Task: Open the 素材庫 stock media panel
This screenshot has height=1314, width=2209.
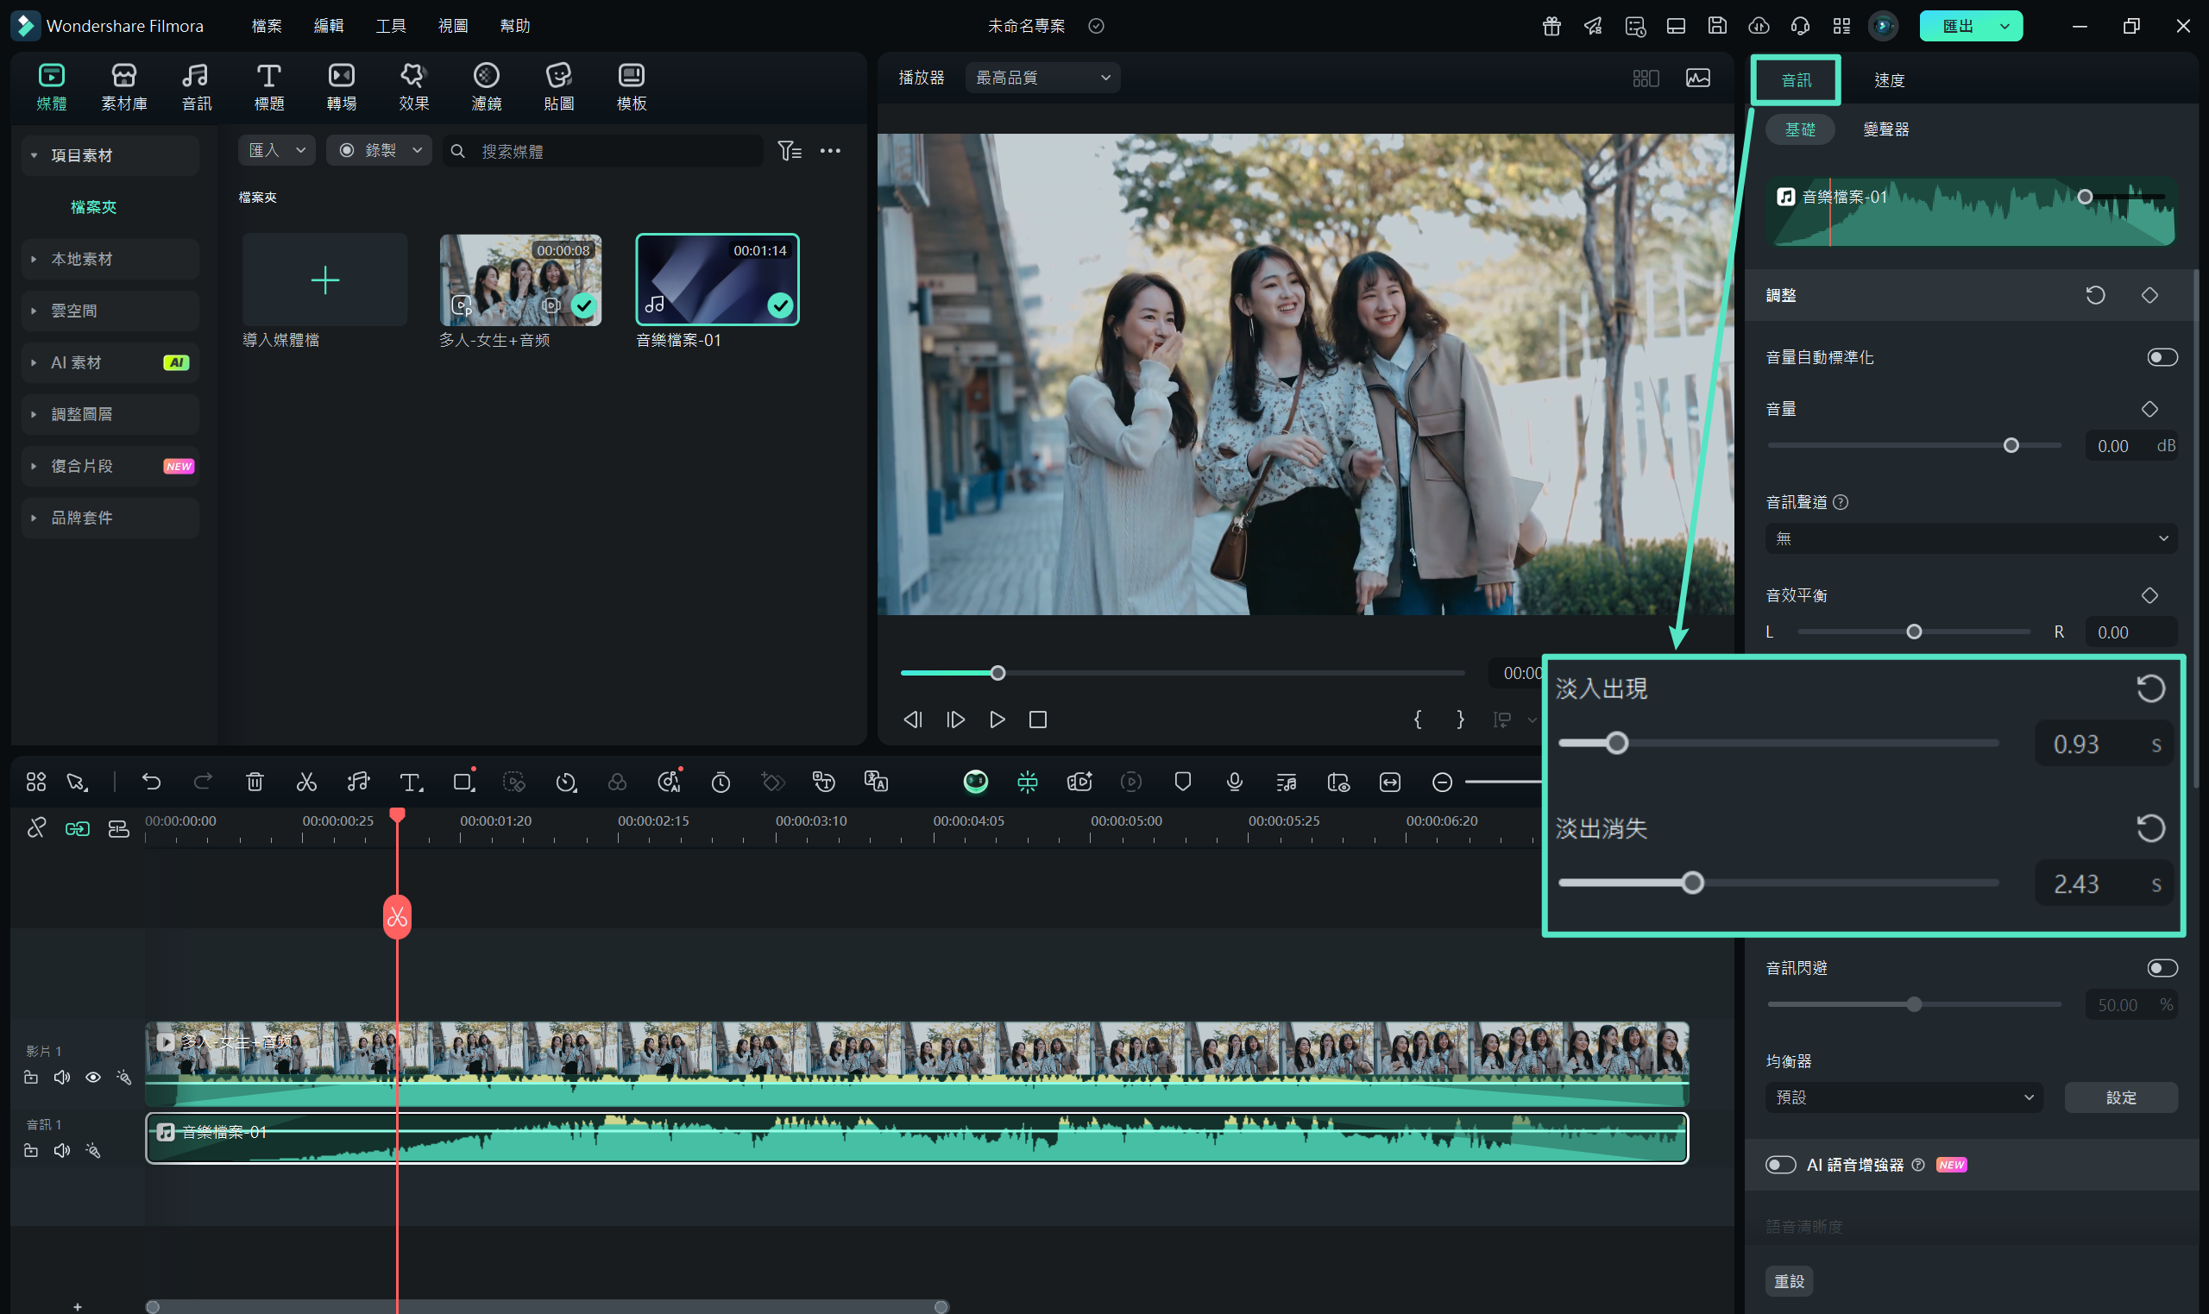Action: click(x=124, y=87)
